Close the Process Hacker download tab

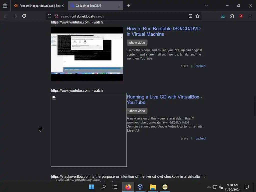tap(63, 5)
